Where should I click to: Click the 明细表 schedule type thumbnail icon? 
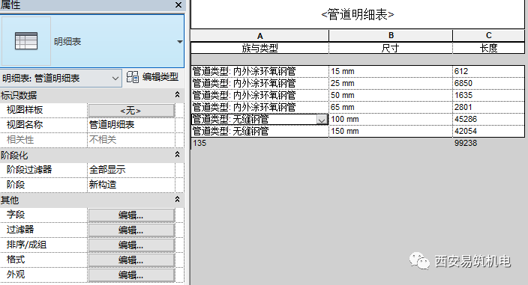(26, 41)
